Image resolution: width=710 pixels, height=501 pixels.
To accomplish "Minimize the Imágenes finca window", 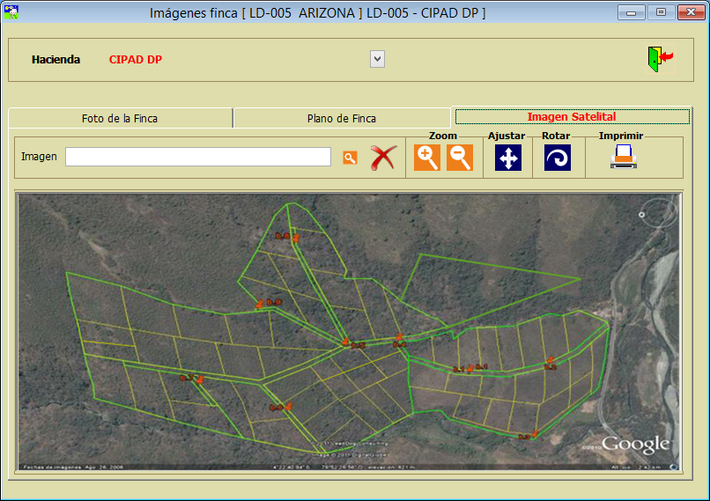I will point(631,12).
